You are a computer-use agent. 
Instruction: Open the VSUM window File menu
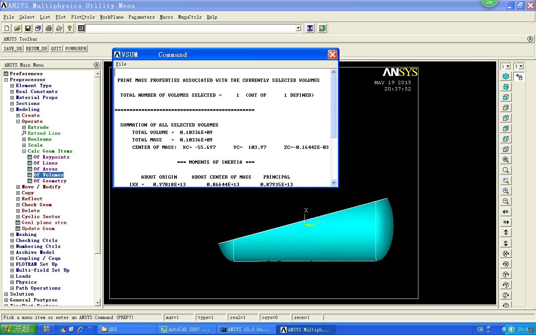(121, 64)
